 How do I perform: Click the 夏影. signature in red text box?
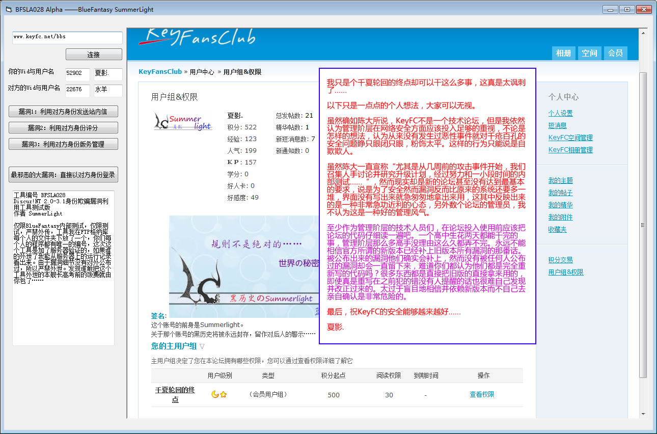tap(335, 328)
